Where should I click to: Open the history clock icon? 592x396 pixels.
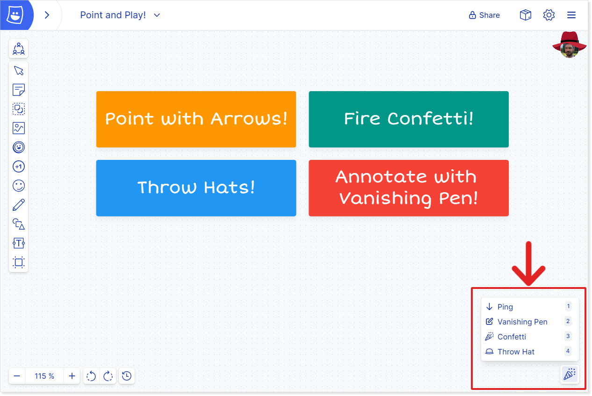click(127, 376)
